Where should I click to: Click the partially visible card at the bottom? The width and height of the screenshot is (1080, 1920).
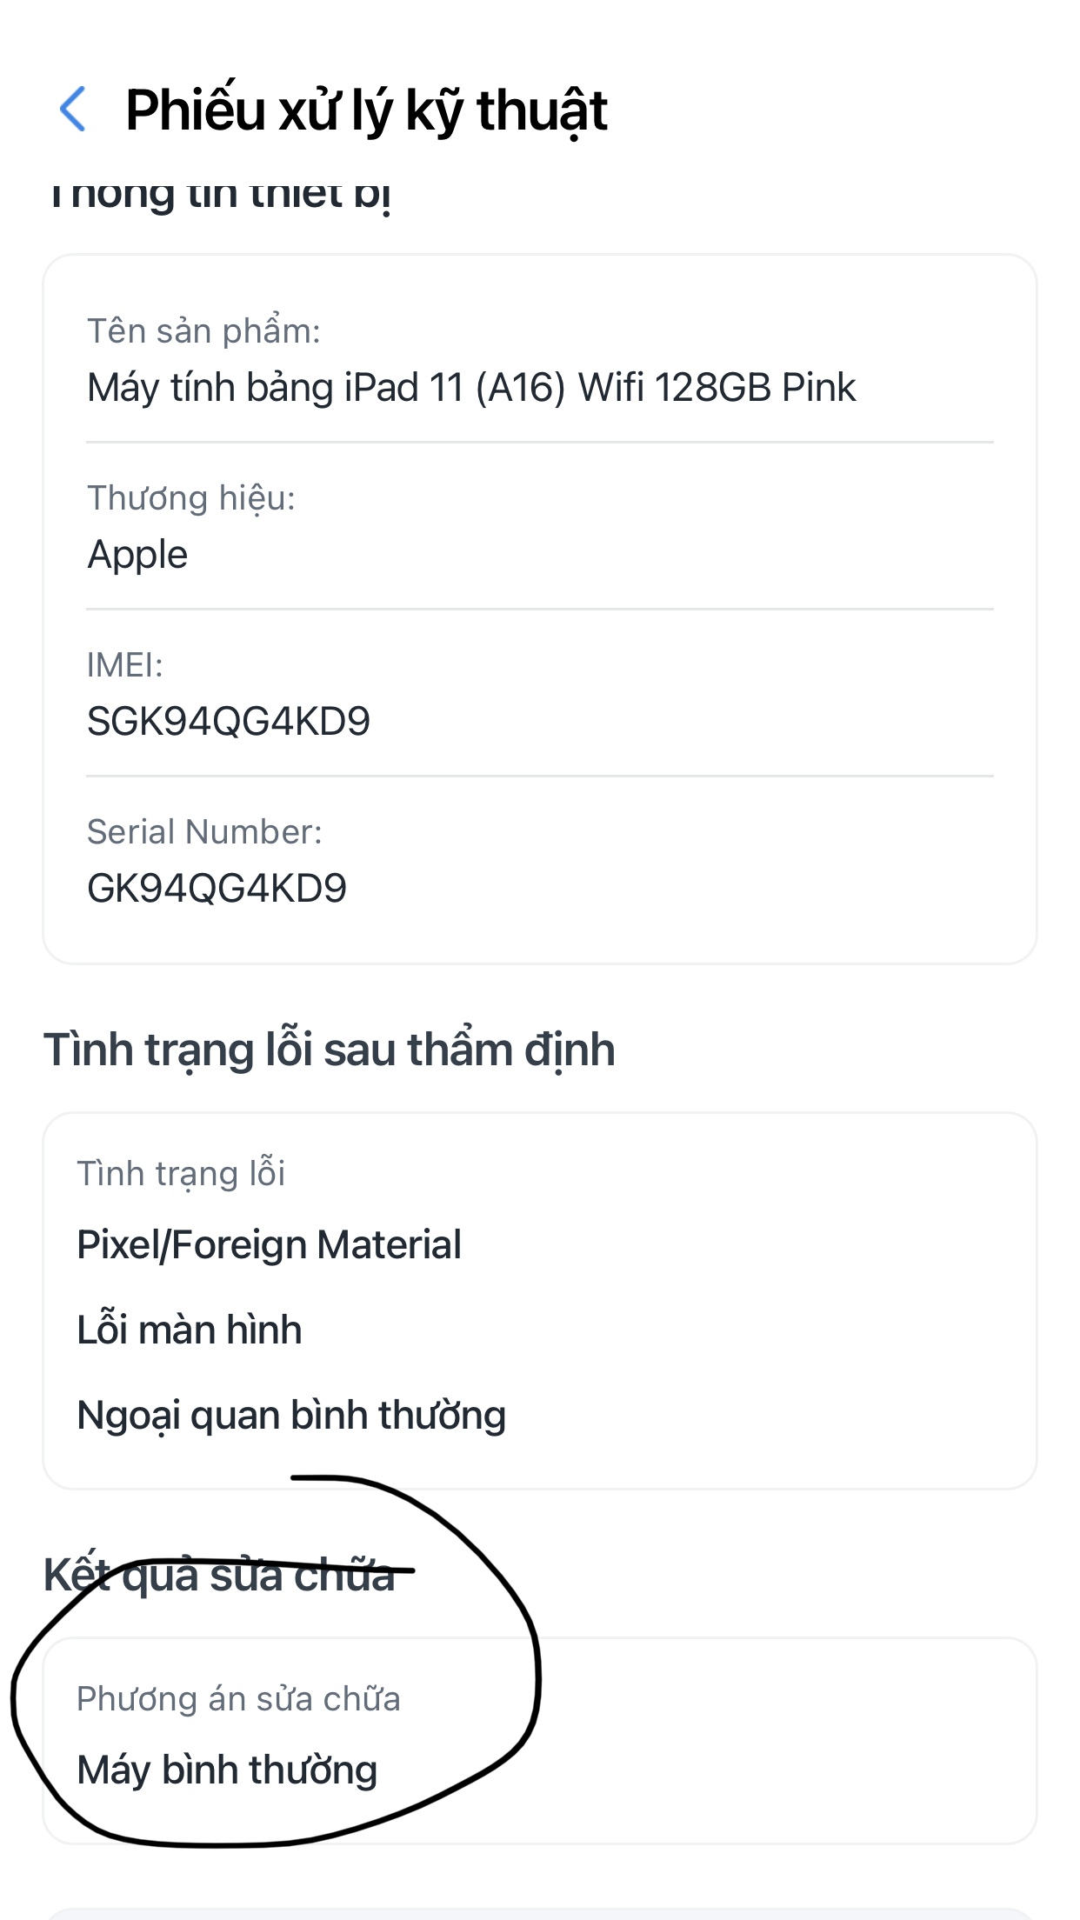(x=539, y=1913)
